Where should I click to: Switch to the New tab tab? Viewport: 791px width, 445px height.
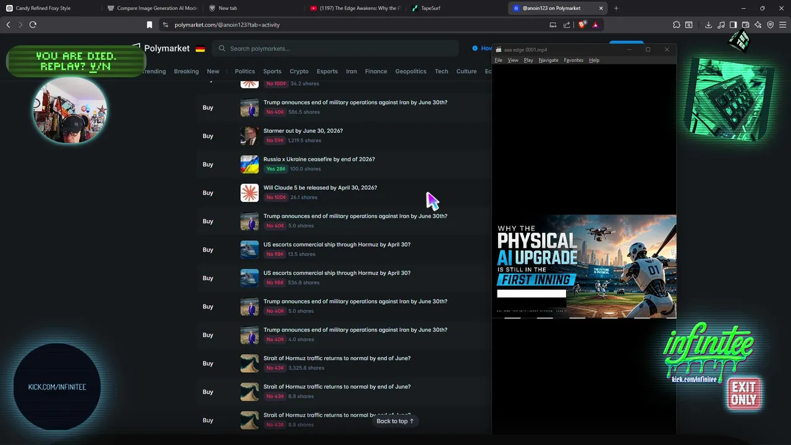coord(227,8)
